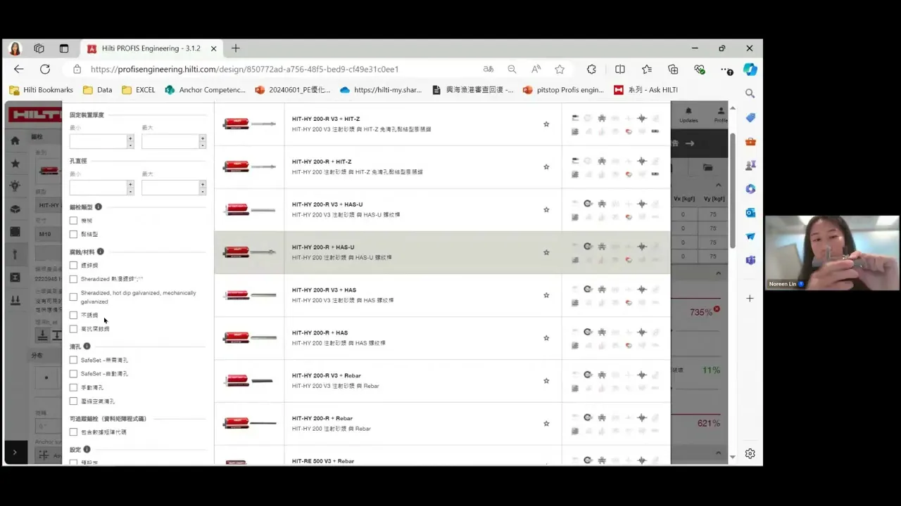This screenshot has height=506, width=901.
Task: Click stepper on 孔直徑 minimum field
Action: pos(130,188)
